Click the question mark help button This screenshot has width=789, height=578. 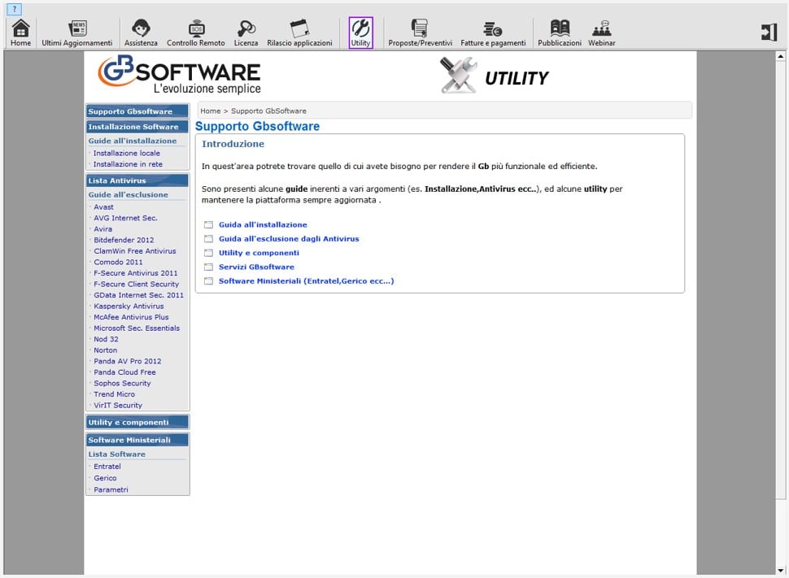[x=15, y=9]
